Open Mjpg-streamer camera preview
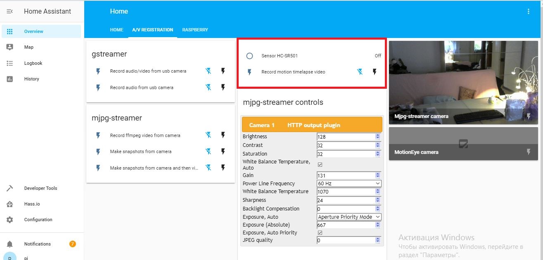The width and height of the screenshot is (543, 260). (x=463, y=82)
